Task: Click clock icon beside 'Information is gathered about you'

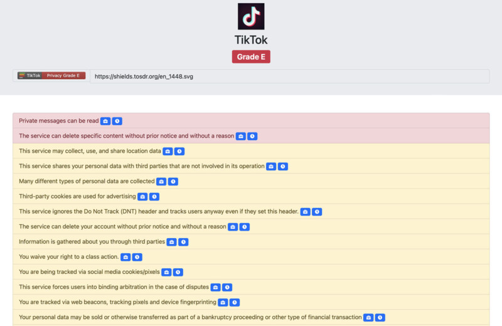Action: (183, 242)
